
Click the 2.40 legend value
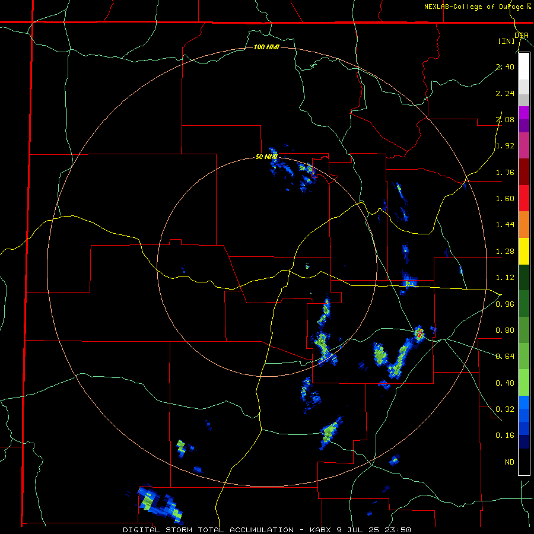[x=505, y=66]
